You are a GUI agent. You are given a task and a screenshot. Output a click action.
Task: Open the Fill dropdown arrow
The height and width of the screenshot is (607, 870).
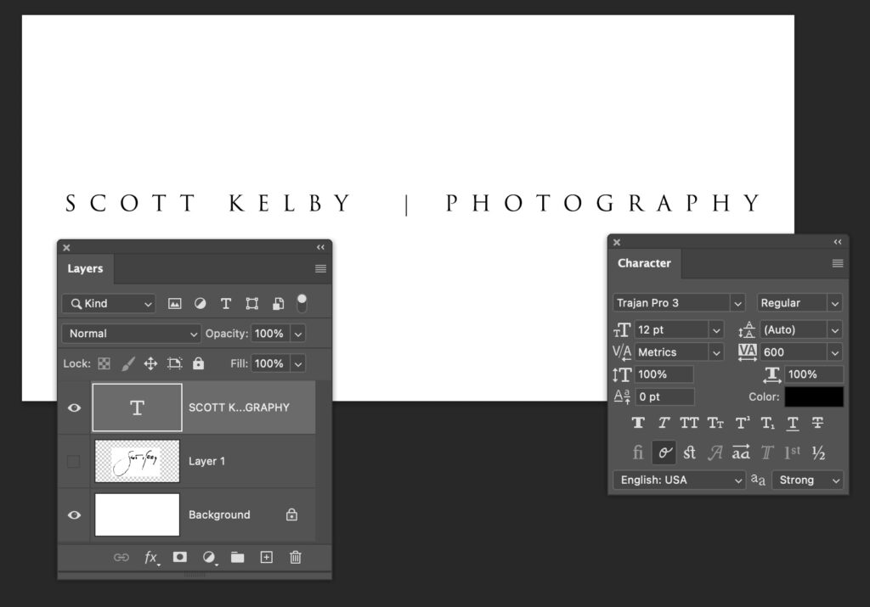(x=298, y=363)
